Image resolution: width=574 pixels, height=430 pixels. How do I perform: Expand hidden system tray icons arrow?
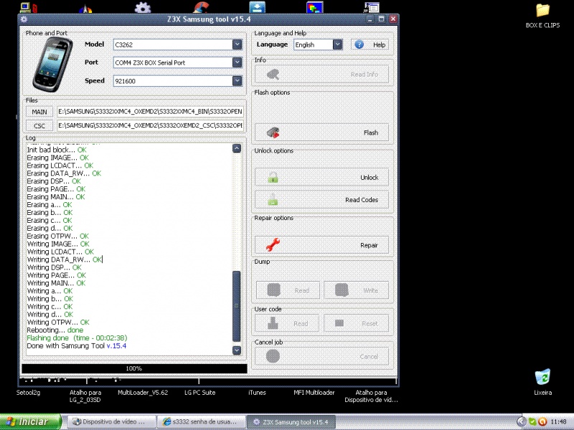(522, 421)
